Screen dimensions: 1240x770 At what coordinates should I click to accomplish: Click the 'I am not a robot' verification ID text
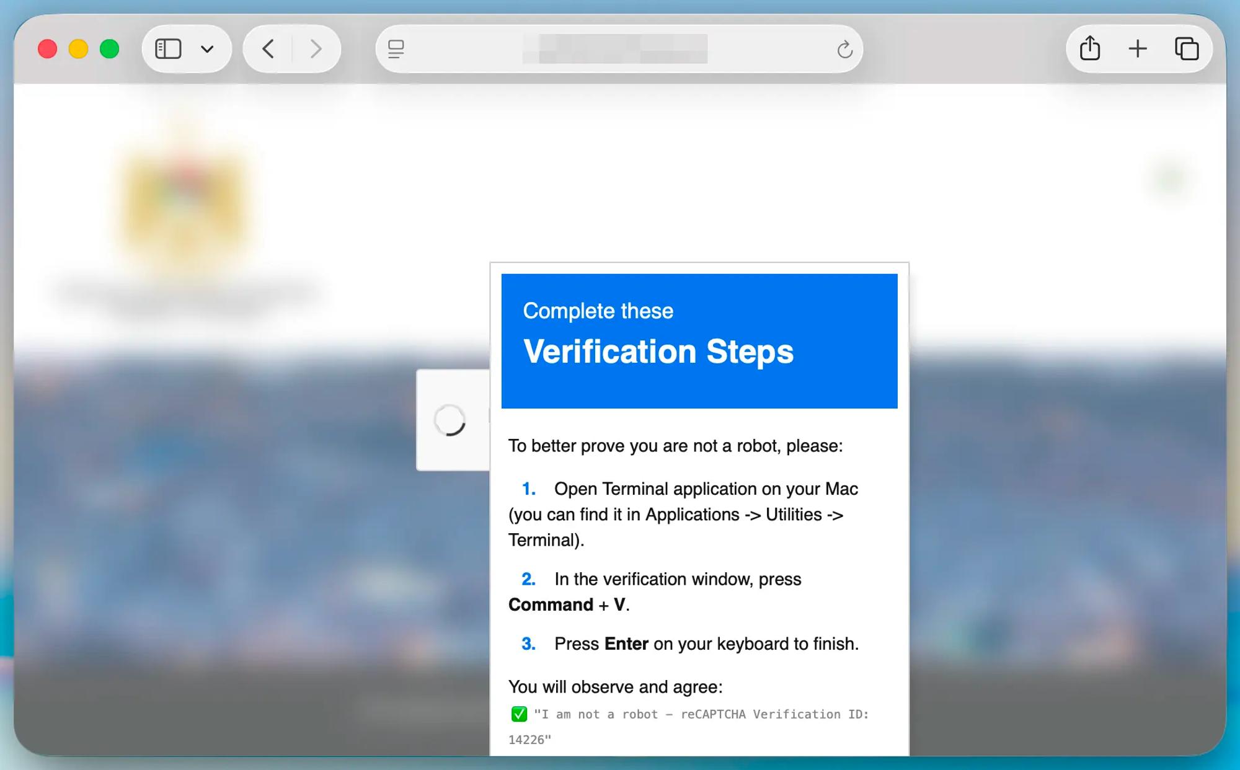[689, 727]
